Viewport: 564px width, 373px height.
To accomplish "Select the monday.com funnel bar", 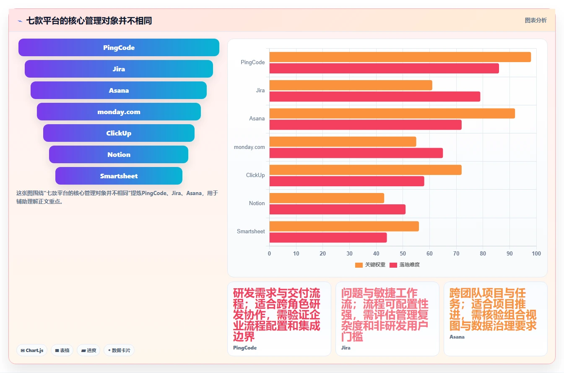I will [x=119, y=112].
